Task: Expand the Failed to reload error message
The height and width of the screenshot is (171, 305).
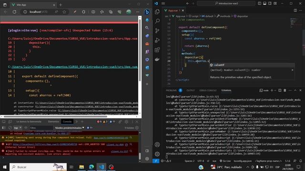Action: [x=7, y=151]
